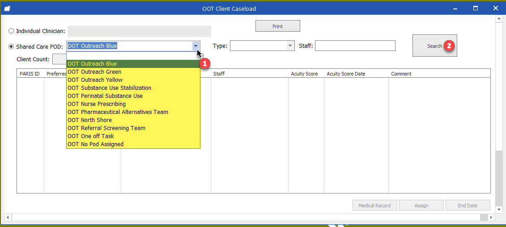Click the application icon in title bar
Screen dimensions: 506x227
pyautogui.click(x=7, y=8)
